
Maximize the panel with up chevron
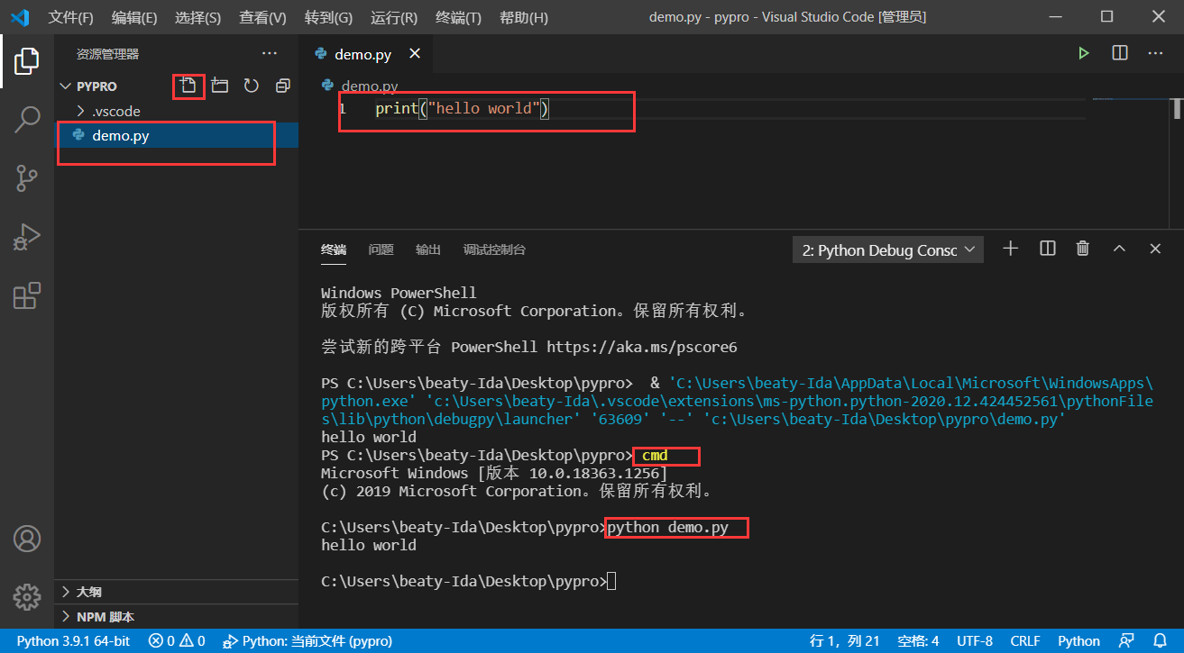click(1119, 249)
